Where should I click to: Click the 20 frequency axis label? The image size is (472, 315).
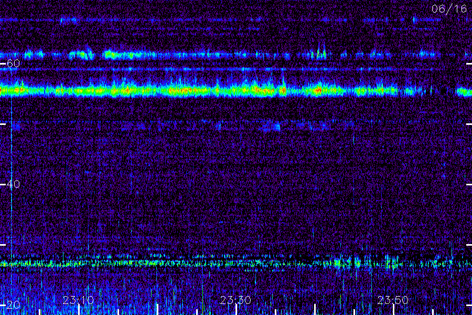click(x=13, y=305)
